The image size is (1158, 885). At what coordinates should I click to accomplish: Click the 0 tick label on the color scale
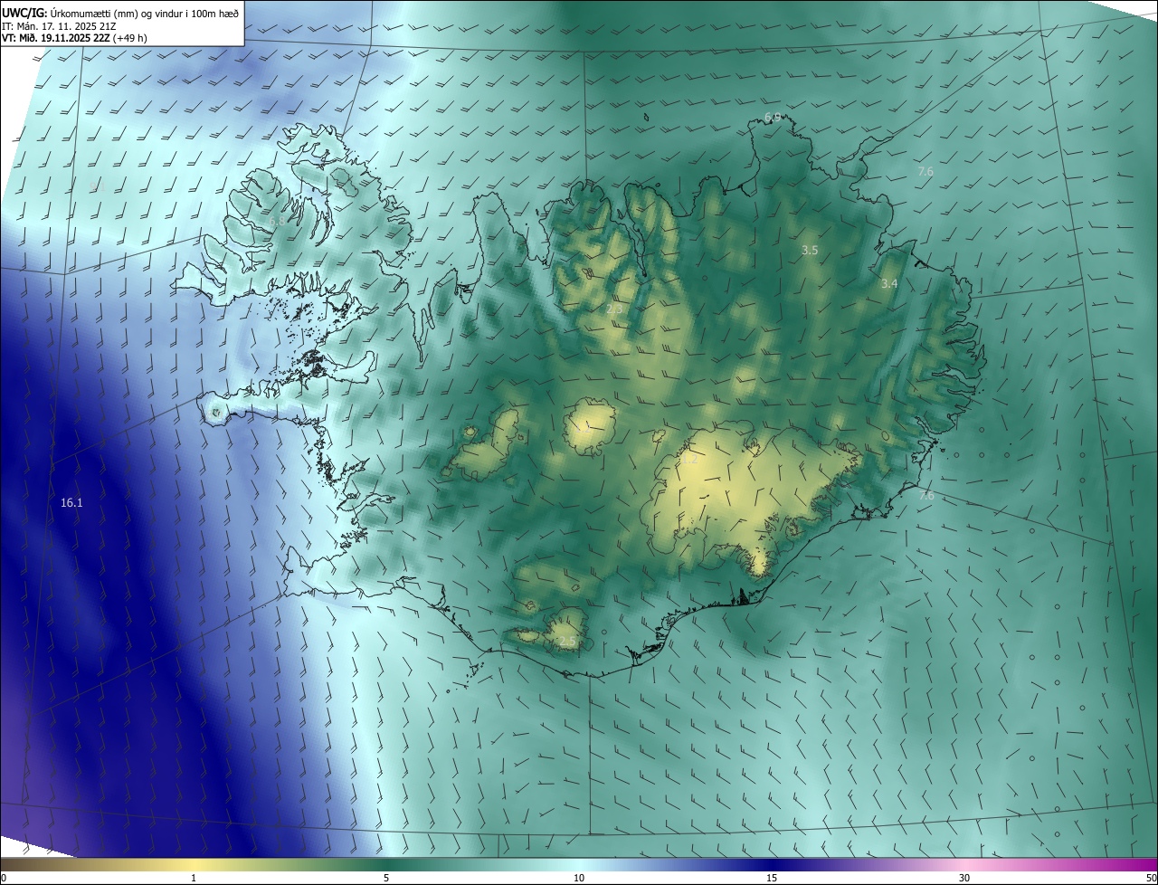pos(4,878)
